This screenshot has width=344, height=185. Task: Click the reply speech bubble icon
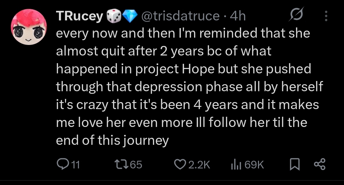(62, 164)
